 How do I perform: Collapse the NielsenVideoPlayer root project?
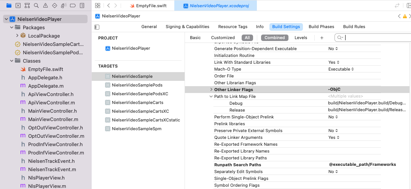pyautogui.click(x=6, y=19)
